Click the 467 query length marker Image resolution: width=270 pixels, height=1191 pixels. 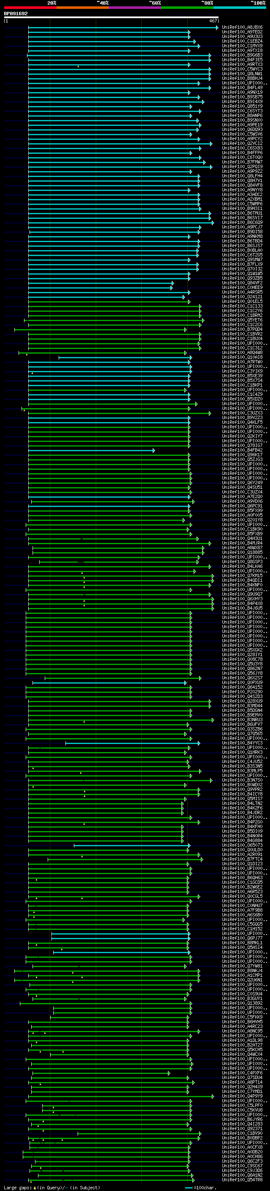click(213, 21)
